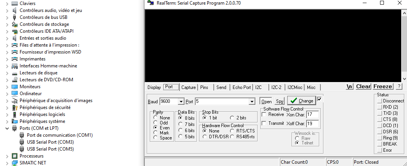Click the Xon Char input field

[312, 114]
